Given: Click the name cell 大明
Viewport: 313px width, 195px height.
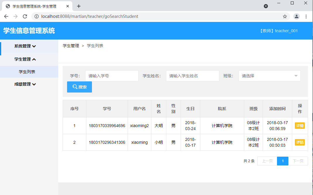Looking at the screenshot, I should (x=159, y=126).
